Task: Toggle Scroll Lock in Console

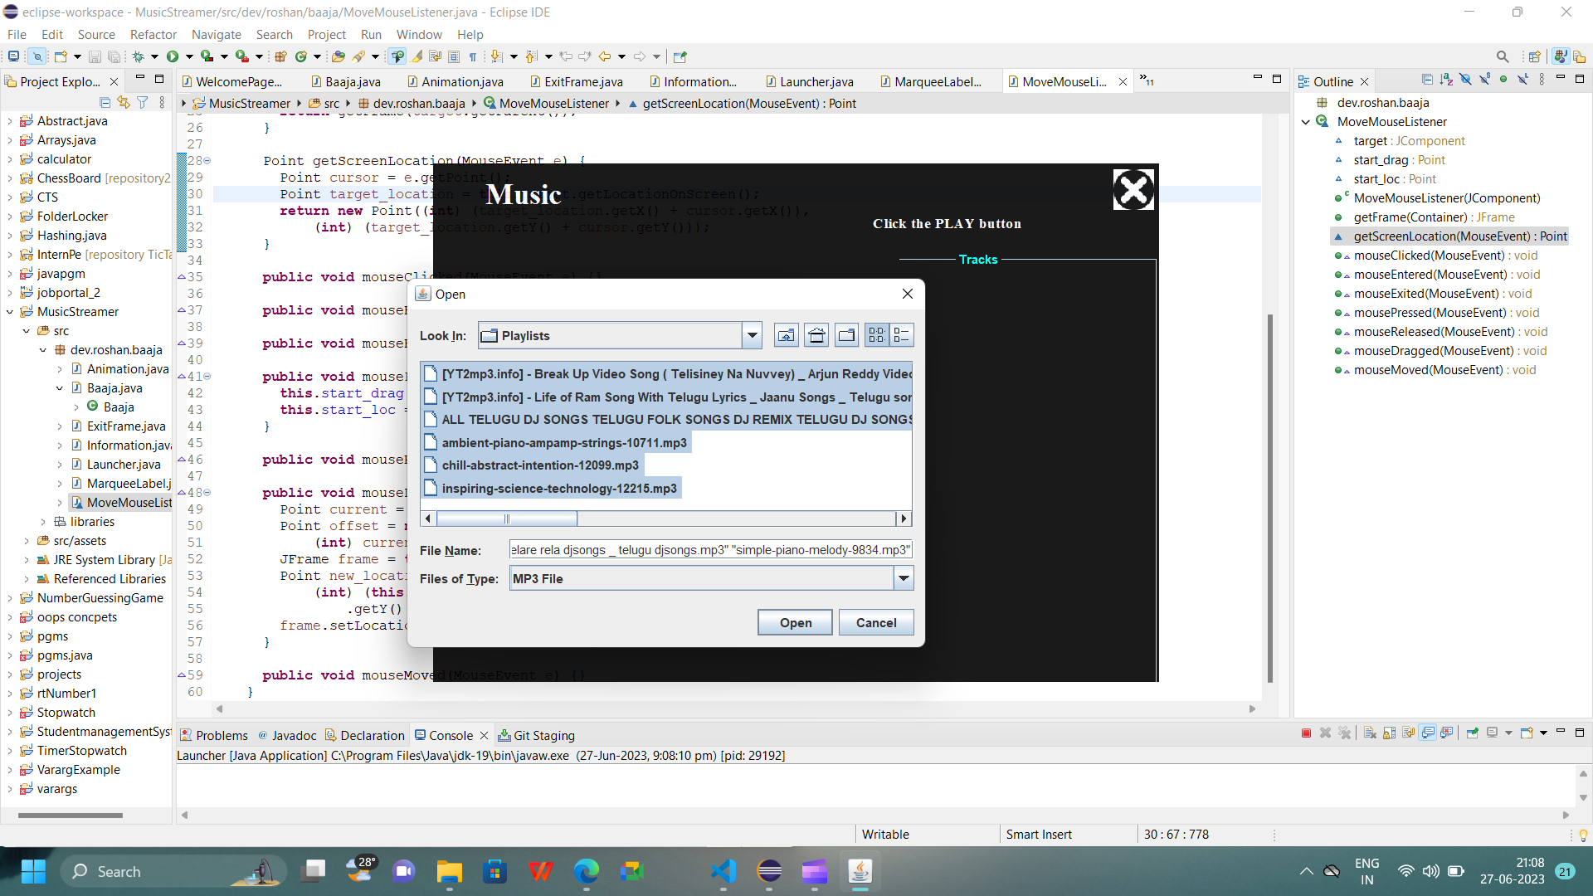Action: [x=1390, y=733]
